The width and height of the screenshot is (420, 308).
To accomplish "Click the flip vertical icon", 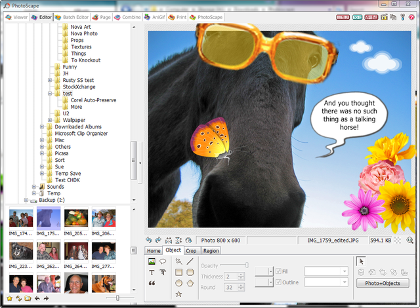I will pyautogui.click(x=178, y=240).
